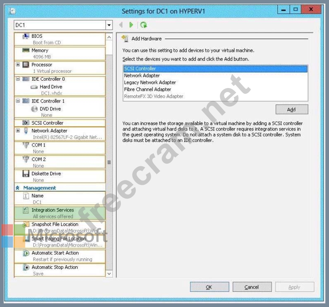
Task: Click the Automatic Stop Action icon
Action: click(26, 267)
